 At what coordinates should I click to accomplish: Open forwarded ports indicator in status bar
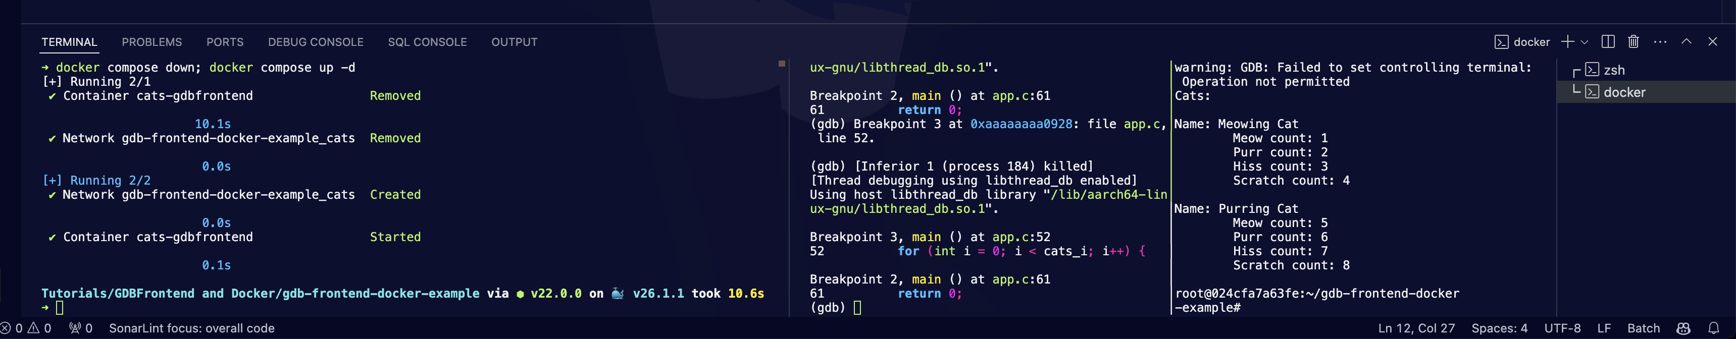81,328
